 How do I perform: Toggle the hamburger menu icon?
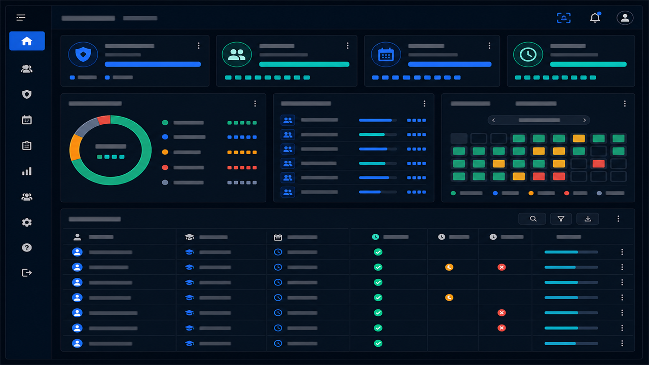[x=21, y=18]
